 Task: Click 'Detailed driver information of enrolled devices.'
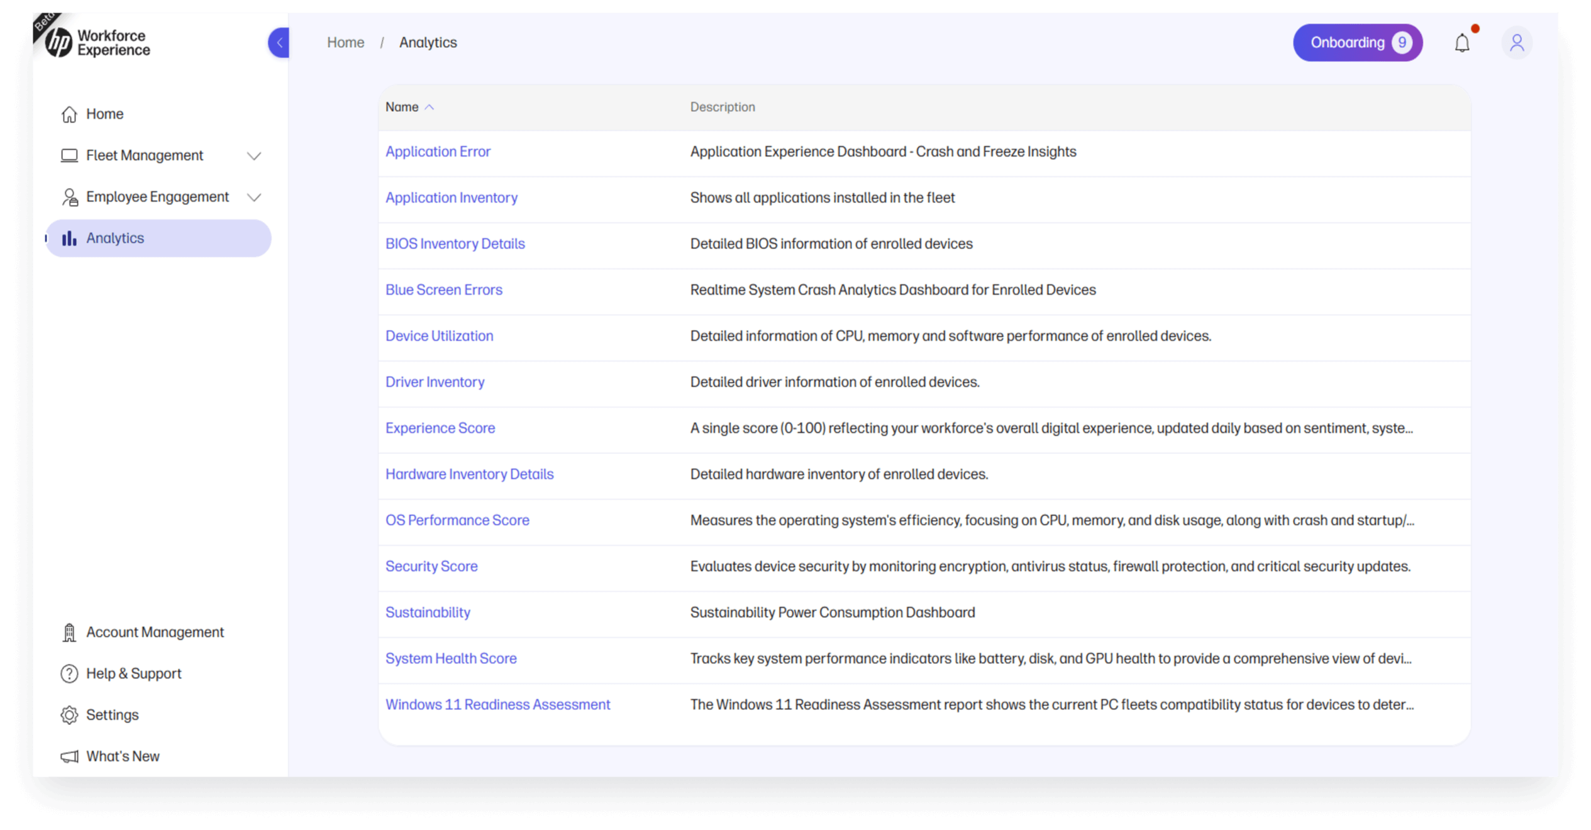pyautogui.click(x=835, y=382)
